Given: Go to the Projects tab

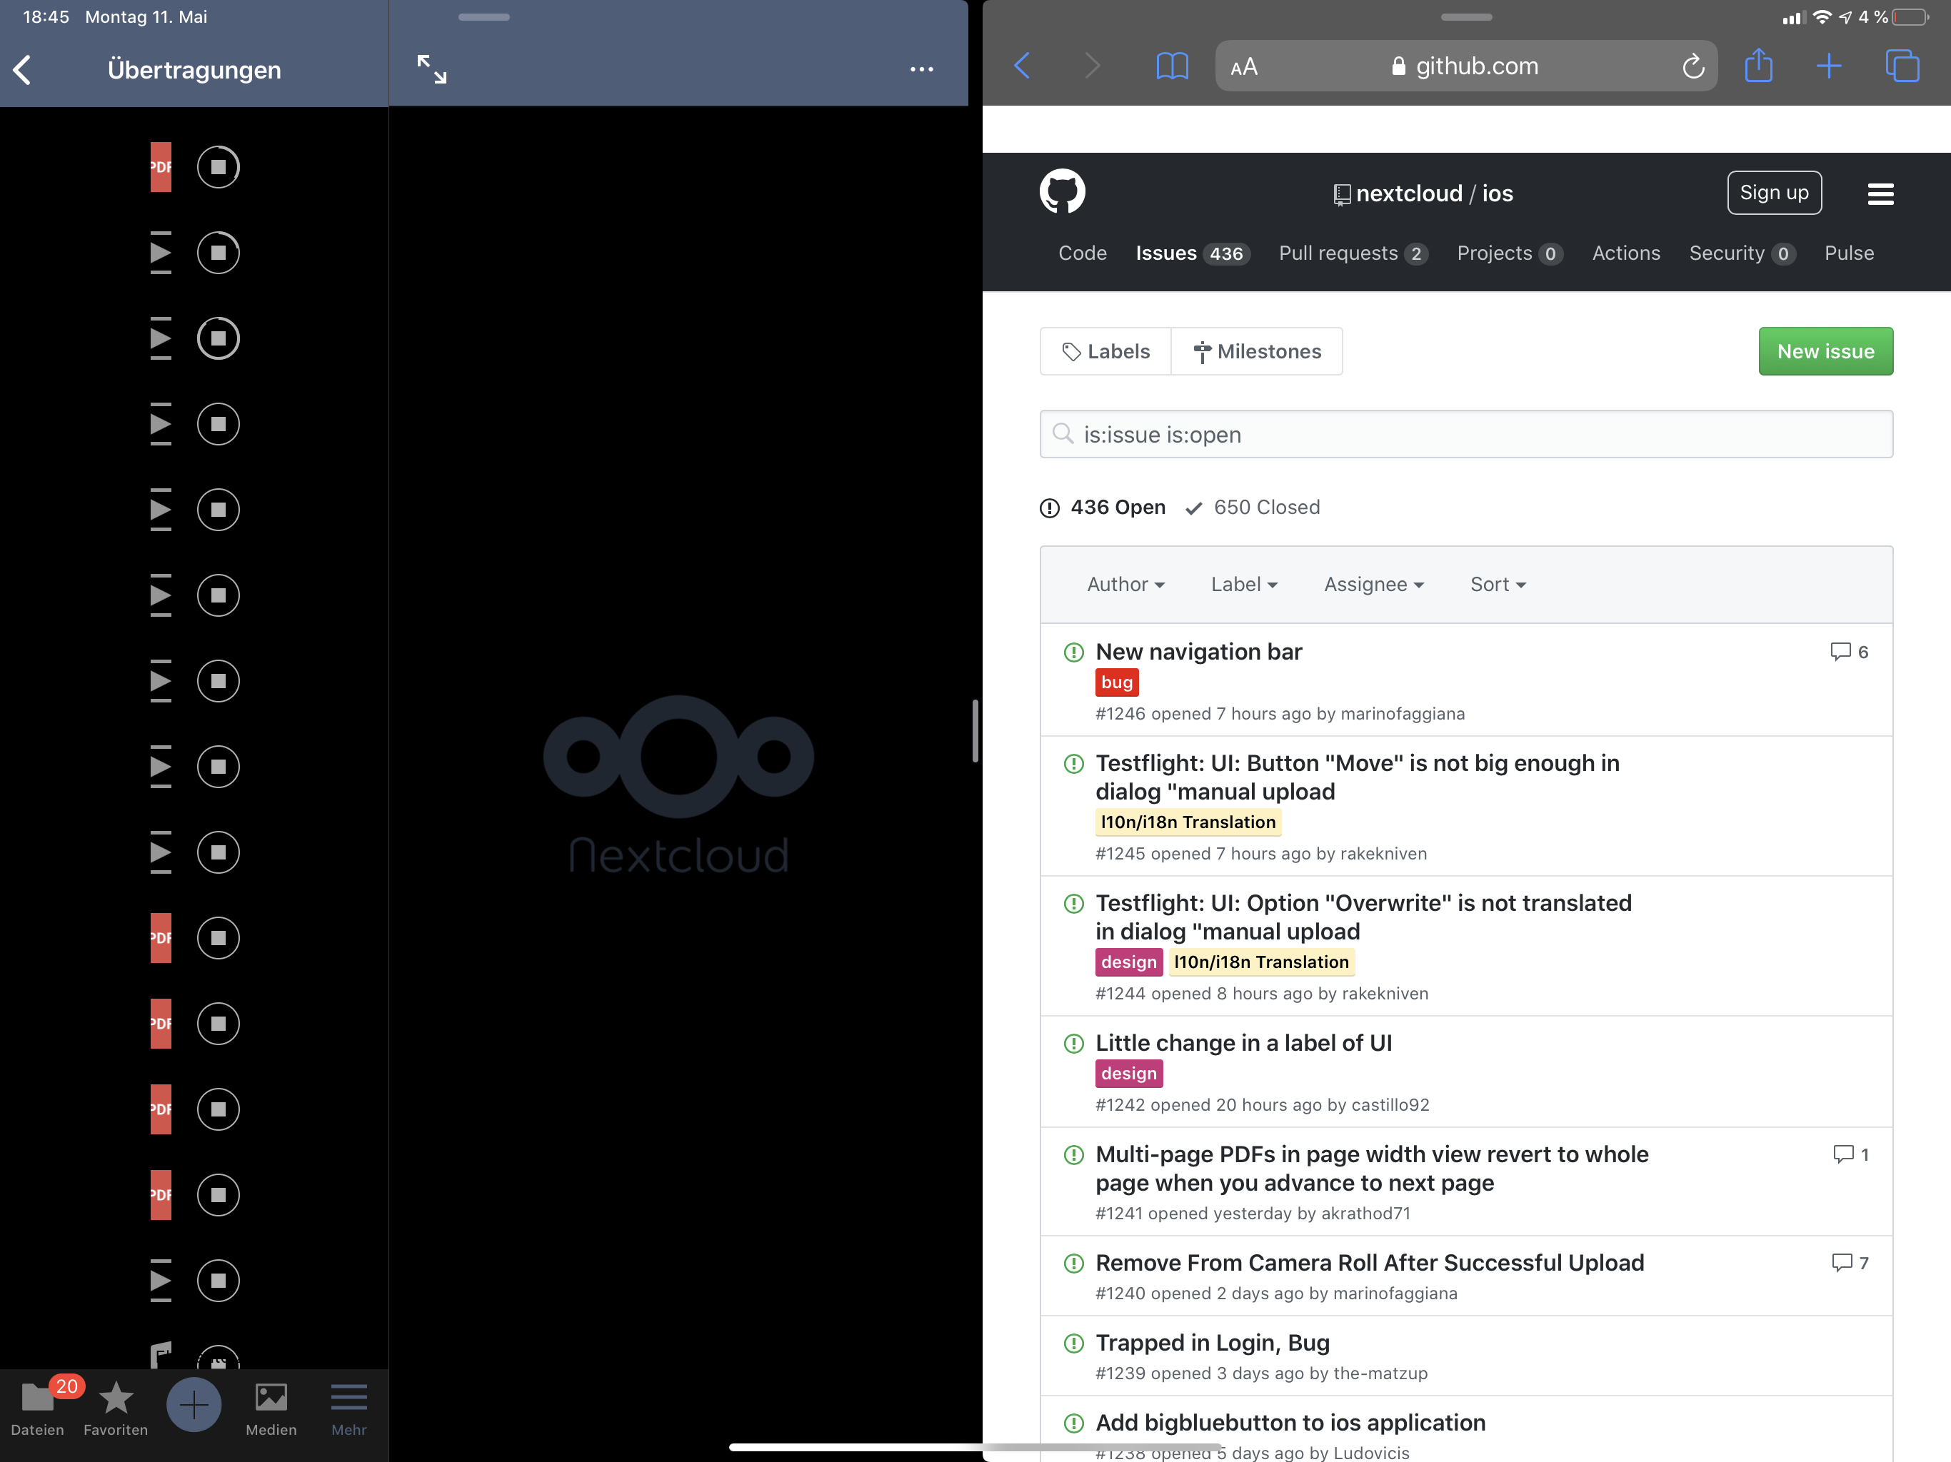Looking at the screenshot, I should pos(1510,253).
